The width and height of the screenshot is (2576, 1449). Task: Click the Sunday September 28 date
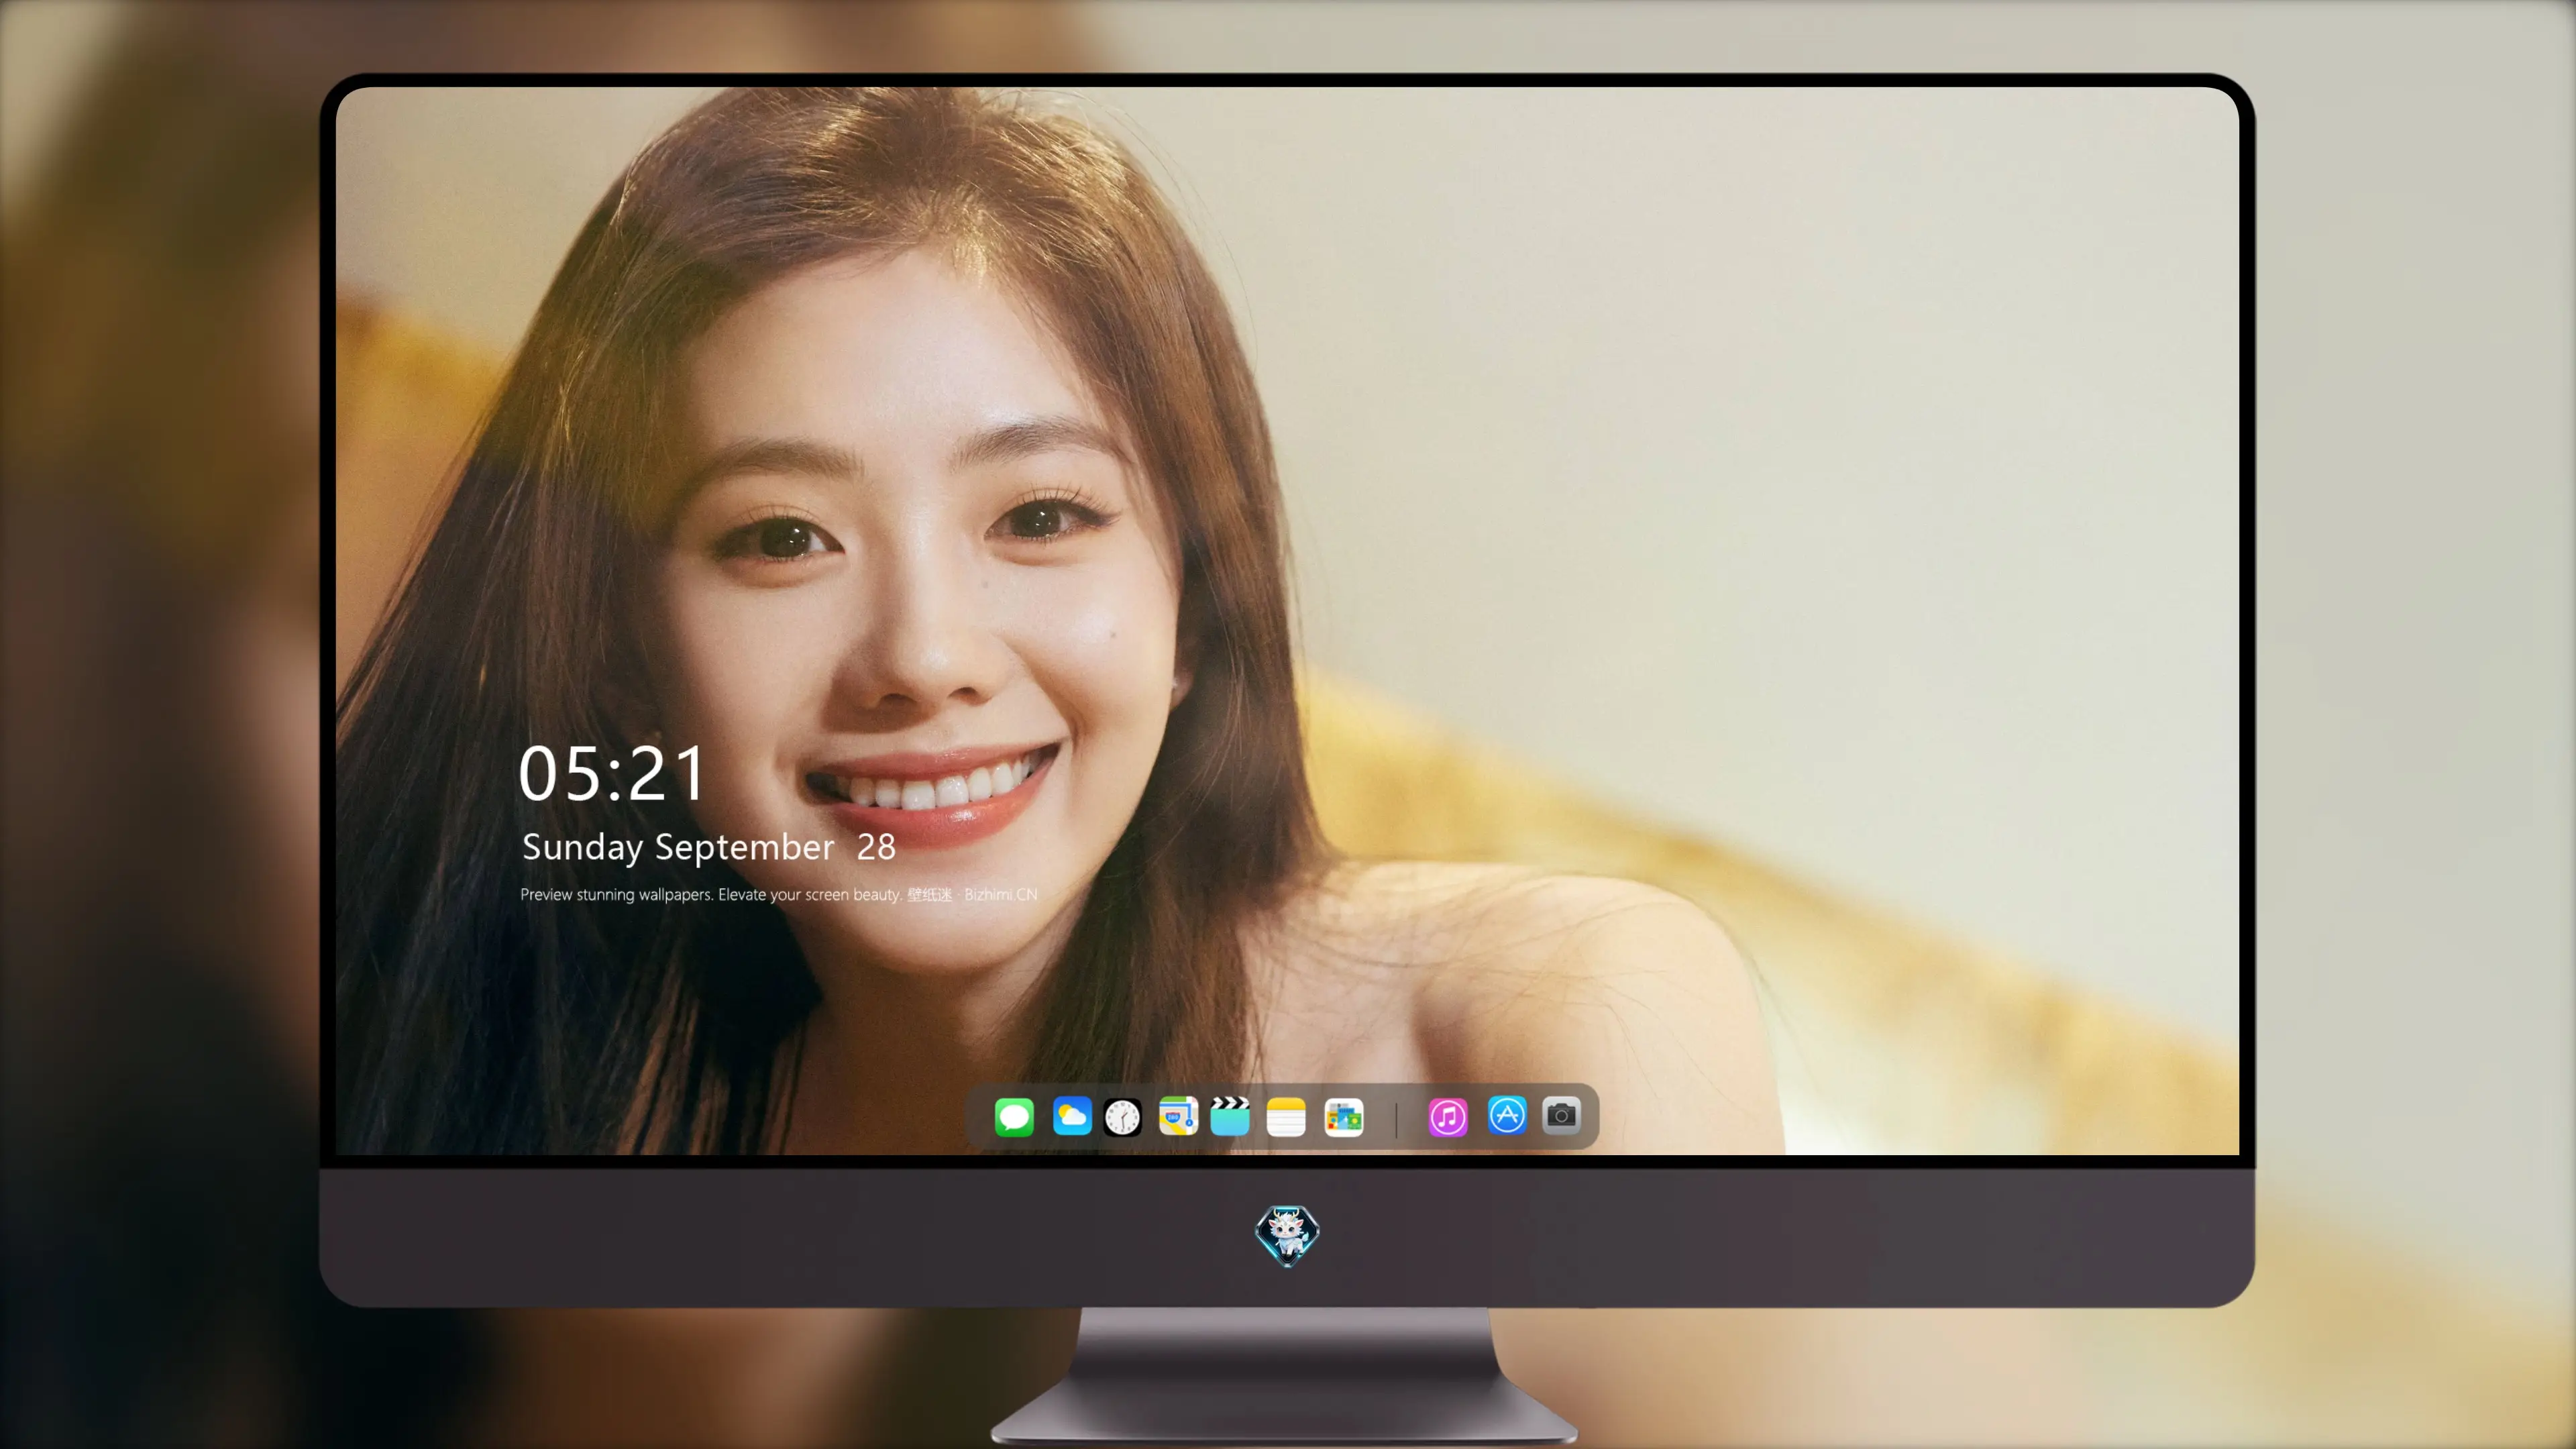(x=709, y=847)
